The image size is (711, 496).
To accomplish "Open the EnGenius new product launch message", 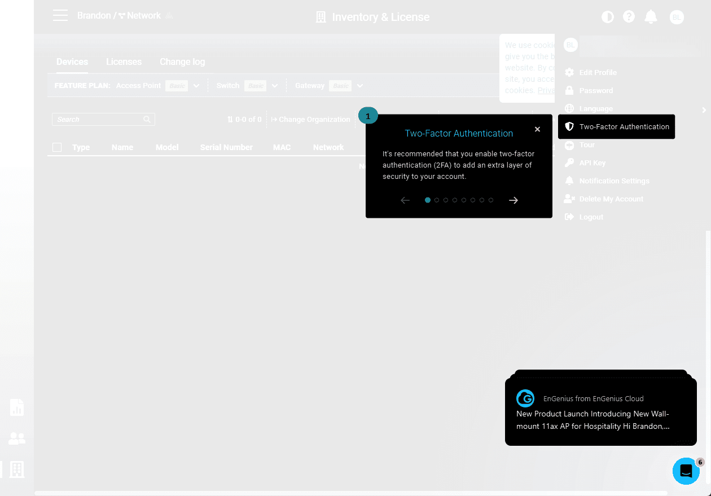I will (x=601, y=412).
